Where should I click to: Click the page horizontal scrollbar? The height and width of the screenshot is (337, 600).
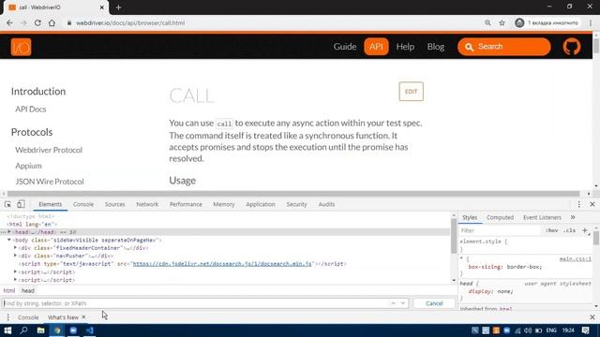[293, 194]
